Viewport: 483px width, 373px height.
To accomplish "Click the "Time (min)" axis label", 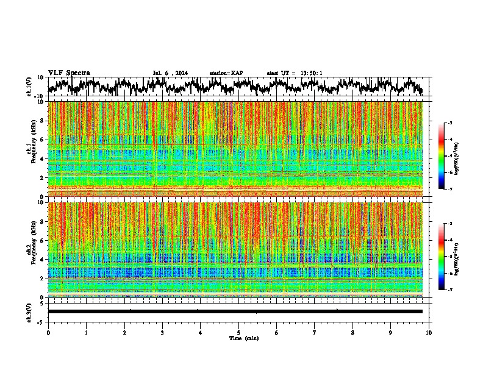I will (244, 338).
